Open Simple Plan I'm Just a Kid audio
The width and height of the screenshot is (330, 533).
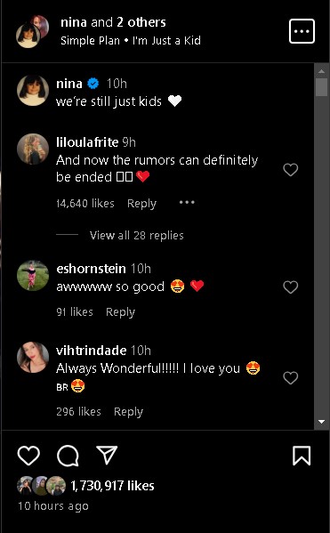pos(131,41)
